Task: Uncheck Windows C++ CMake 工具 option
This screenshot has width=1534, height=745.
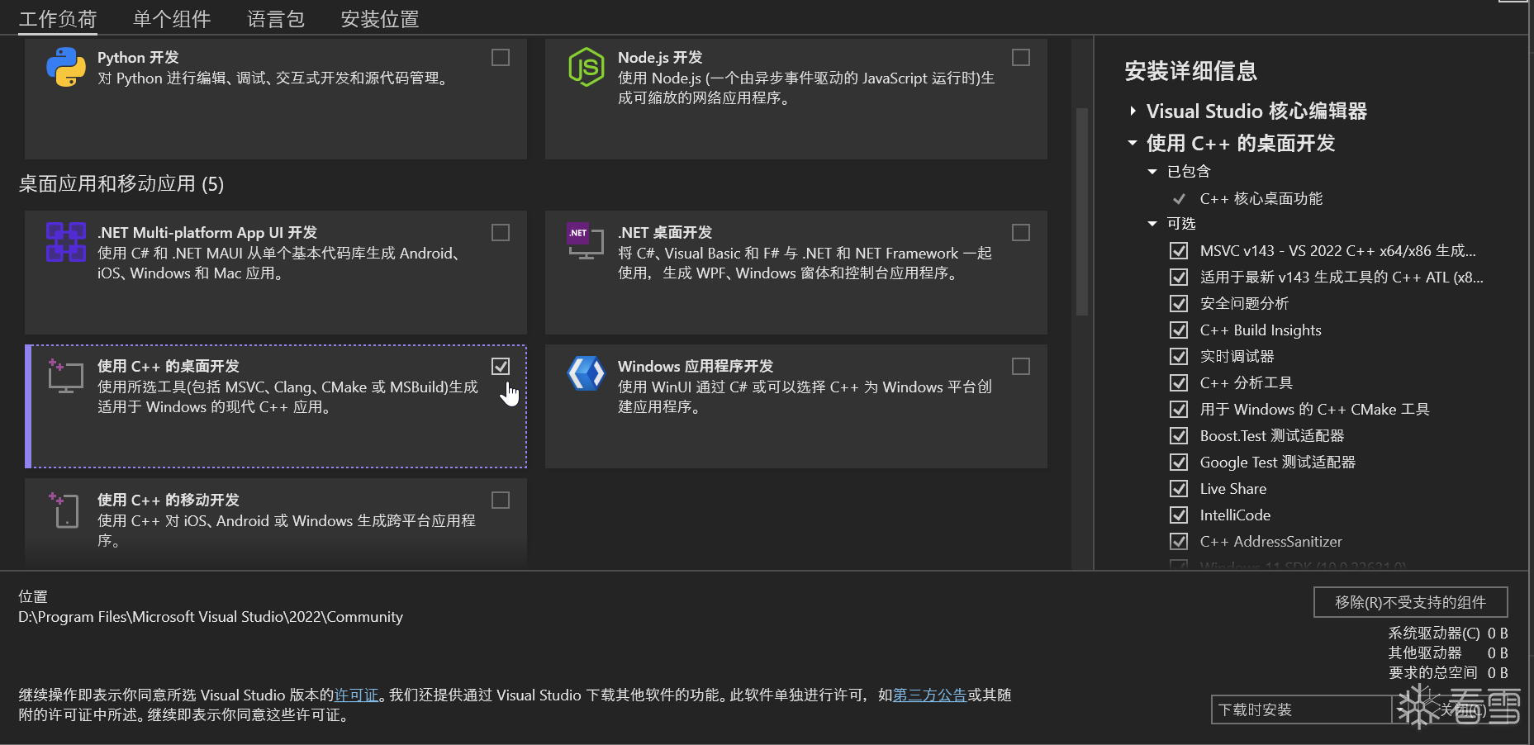Action: 1179,409
